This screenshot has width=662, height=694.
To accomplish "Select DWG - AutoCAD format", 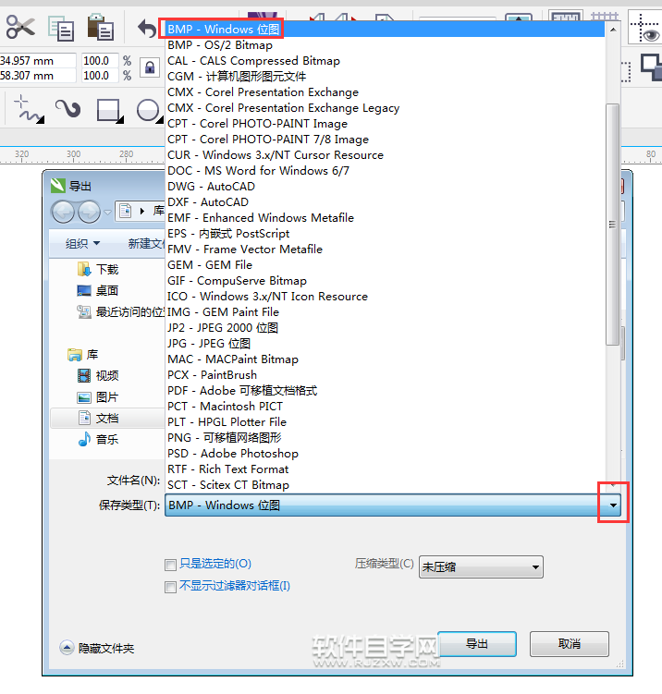I will tap(385, 187).
